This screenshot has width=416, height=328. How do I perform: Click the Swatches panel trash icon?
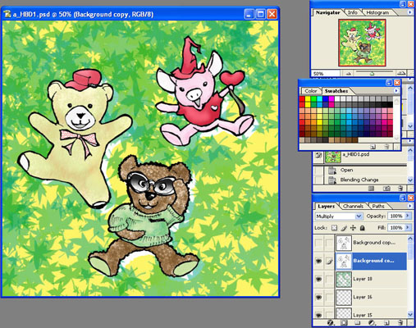[x=386, y=147]
